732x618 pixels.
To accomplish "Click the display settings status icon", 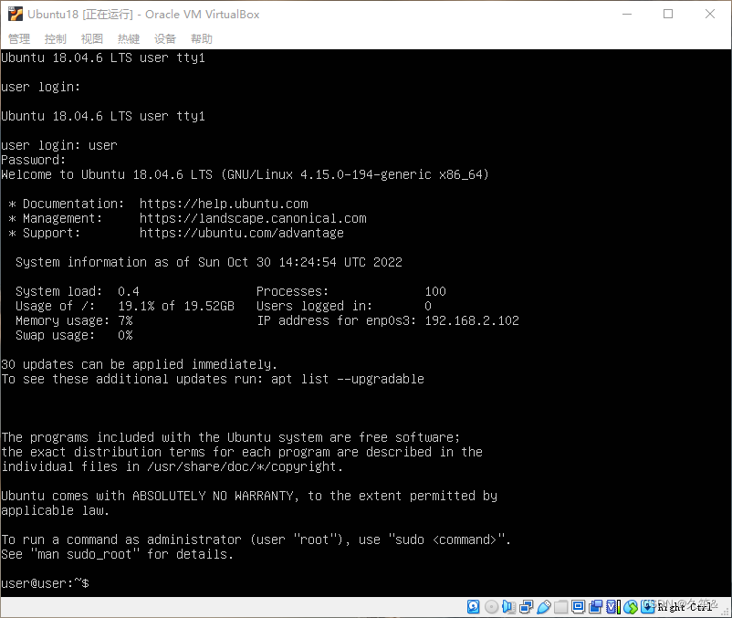I will coord(578,606).
